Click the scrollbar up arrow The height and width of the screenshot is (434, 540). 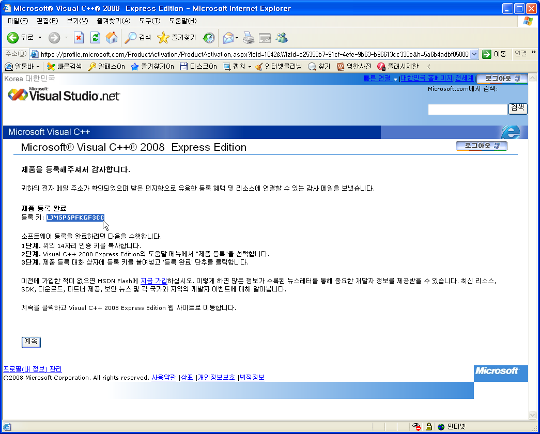coord(532,78)
